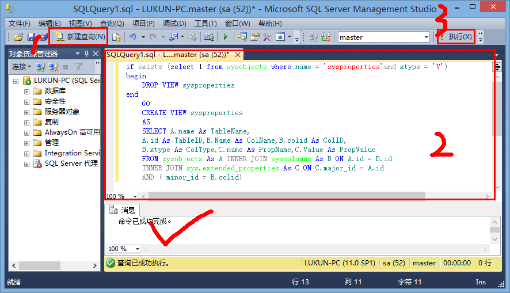Click the Object Explorer horizontal scrollbar right arrow
Image resolution: width=510 pixels, height=293 pixels.
94,266
